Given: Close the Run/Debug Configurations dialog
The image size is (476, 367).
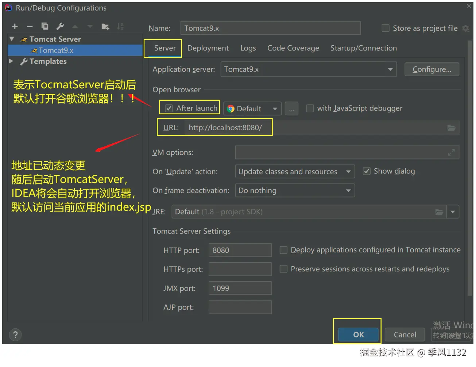Looking at the screenshot, I should (469, 6).
